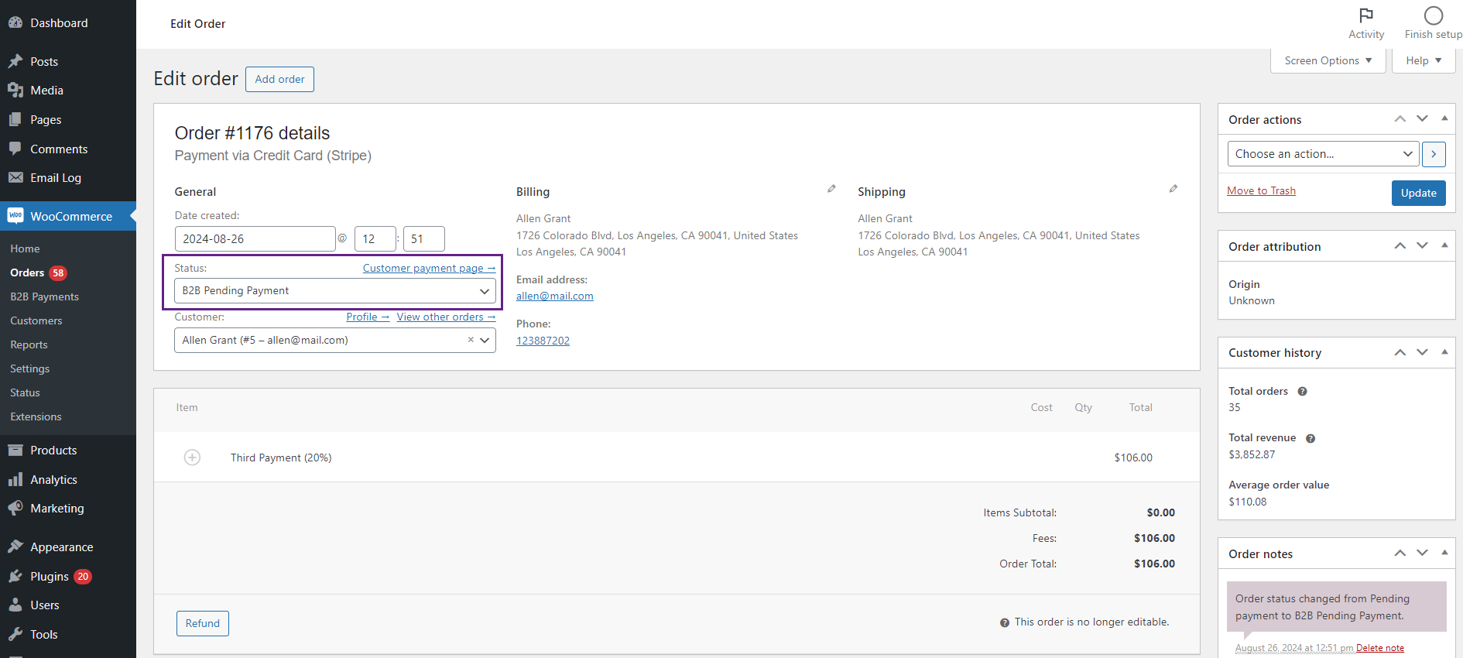The image size is (1463, 658).
Task: Click the hour input field showing 12
Action: point(375,238)
